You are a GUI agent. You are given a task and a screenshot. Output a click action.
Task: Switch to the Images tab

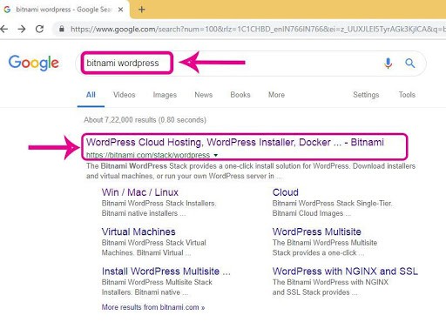coord(165,95)
